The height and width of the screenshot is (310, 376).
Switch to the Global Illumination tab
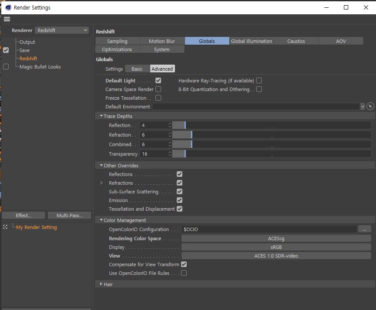(251, 41)
